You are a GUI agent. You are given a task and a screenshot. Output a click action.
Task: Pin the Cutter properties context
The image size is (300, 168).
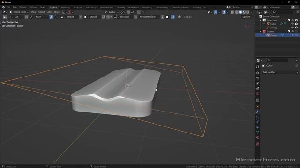click(297, 66)
